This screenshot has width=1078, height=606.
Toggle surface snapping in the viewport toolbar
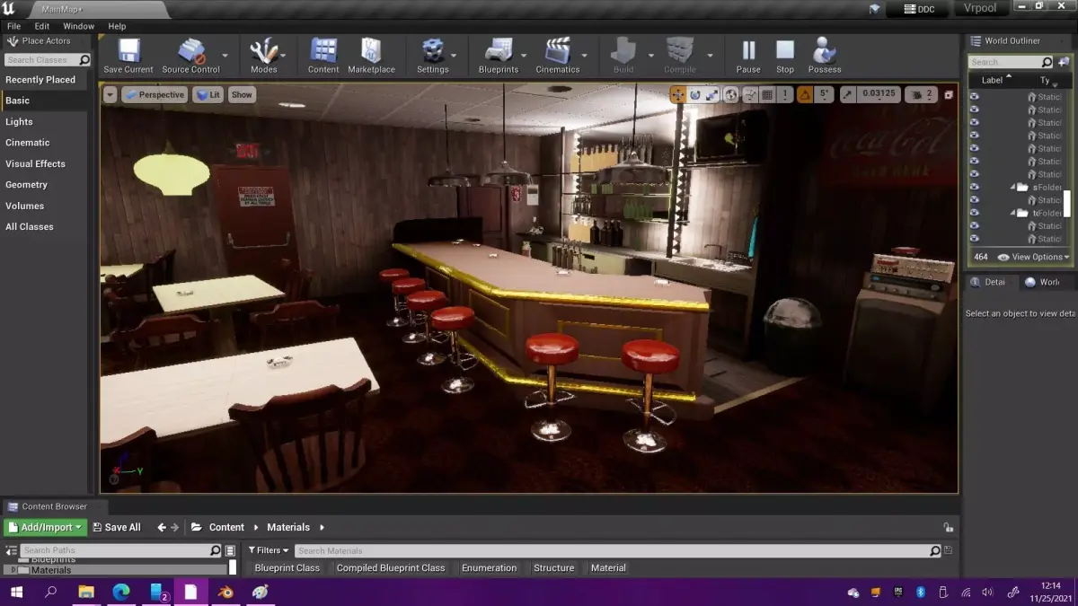click(749, 94)
